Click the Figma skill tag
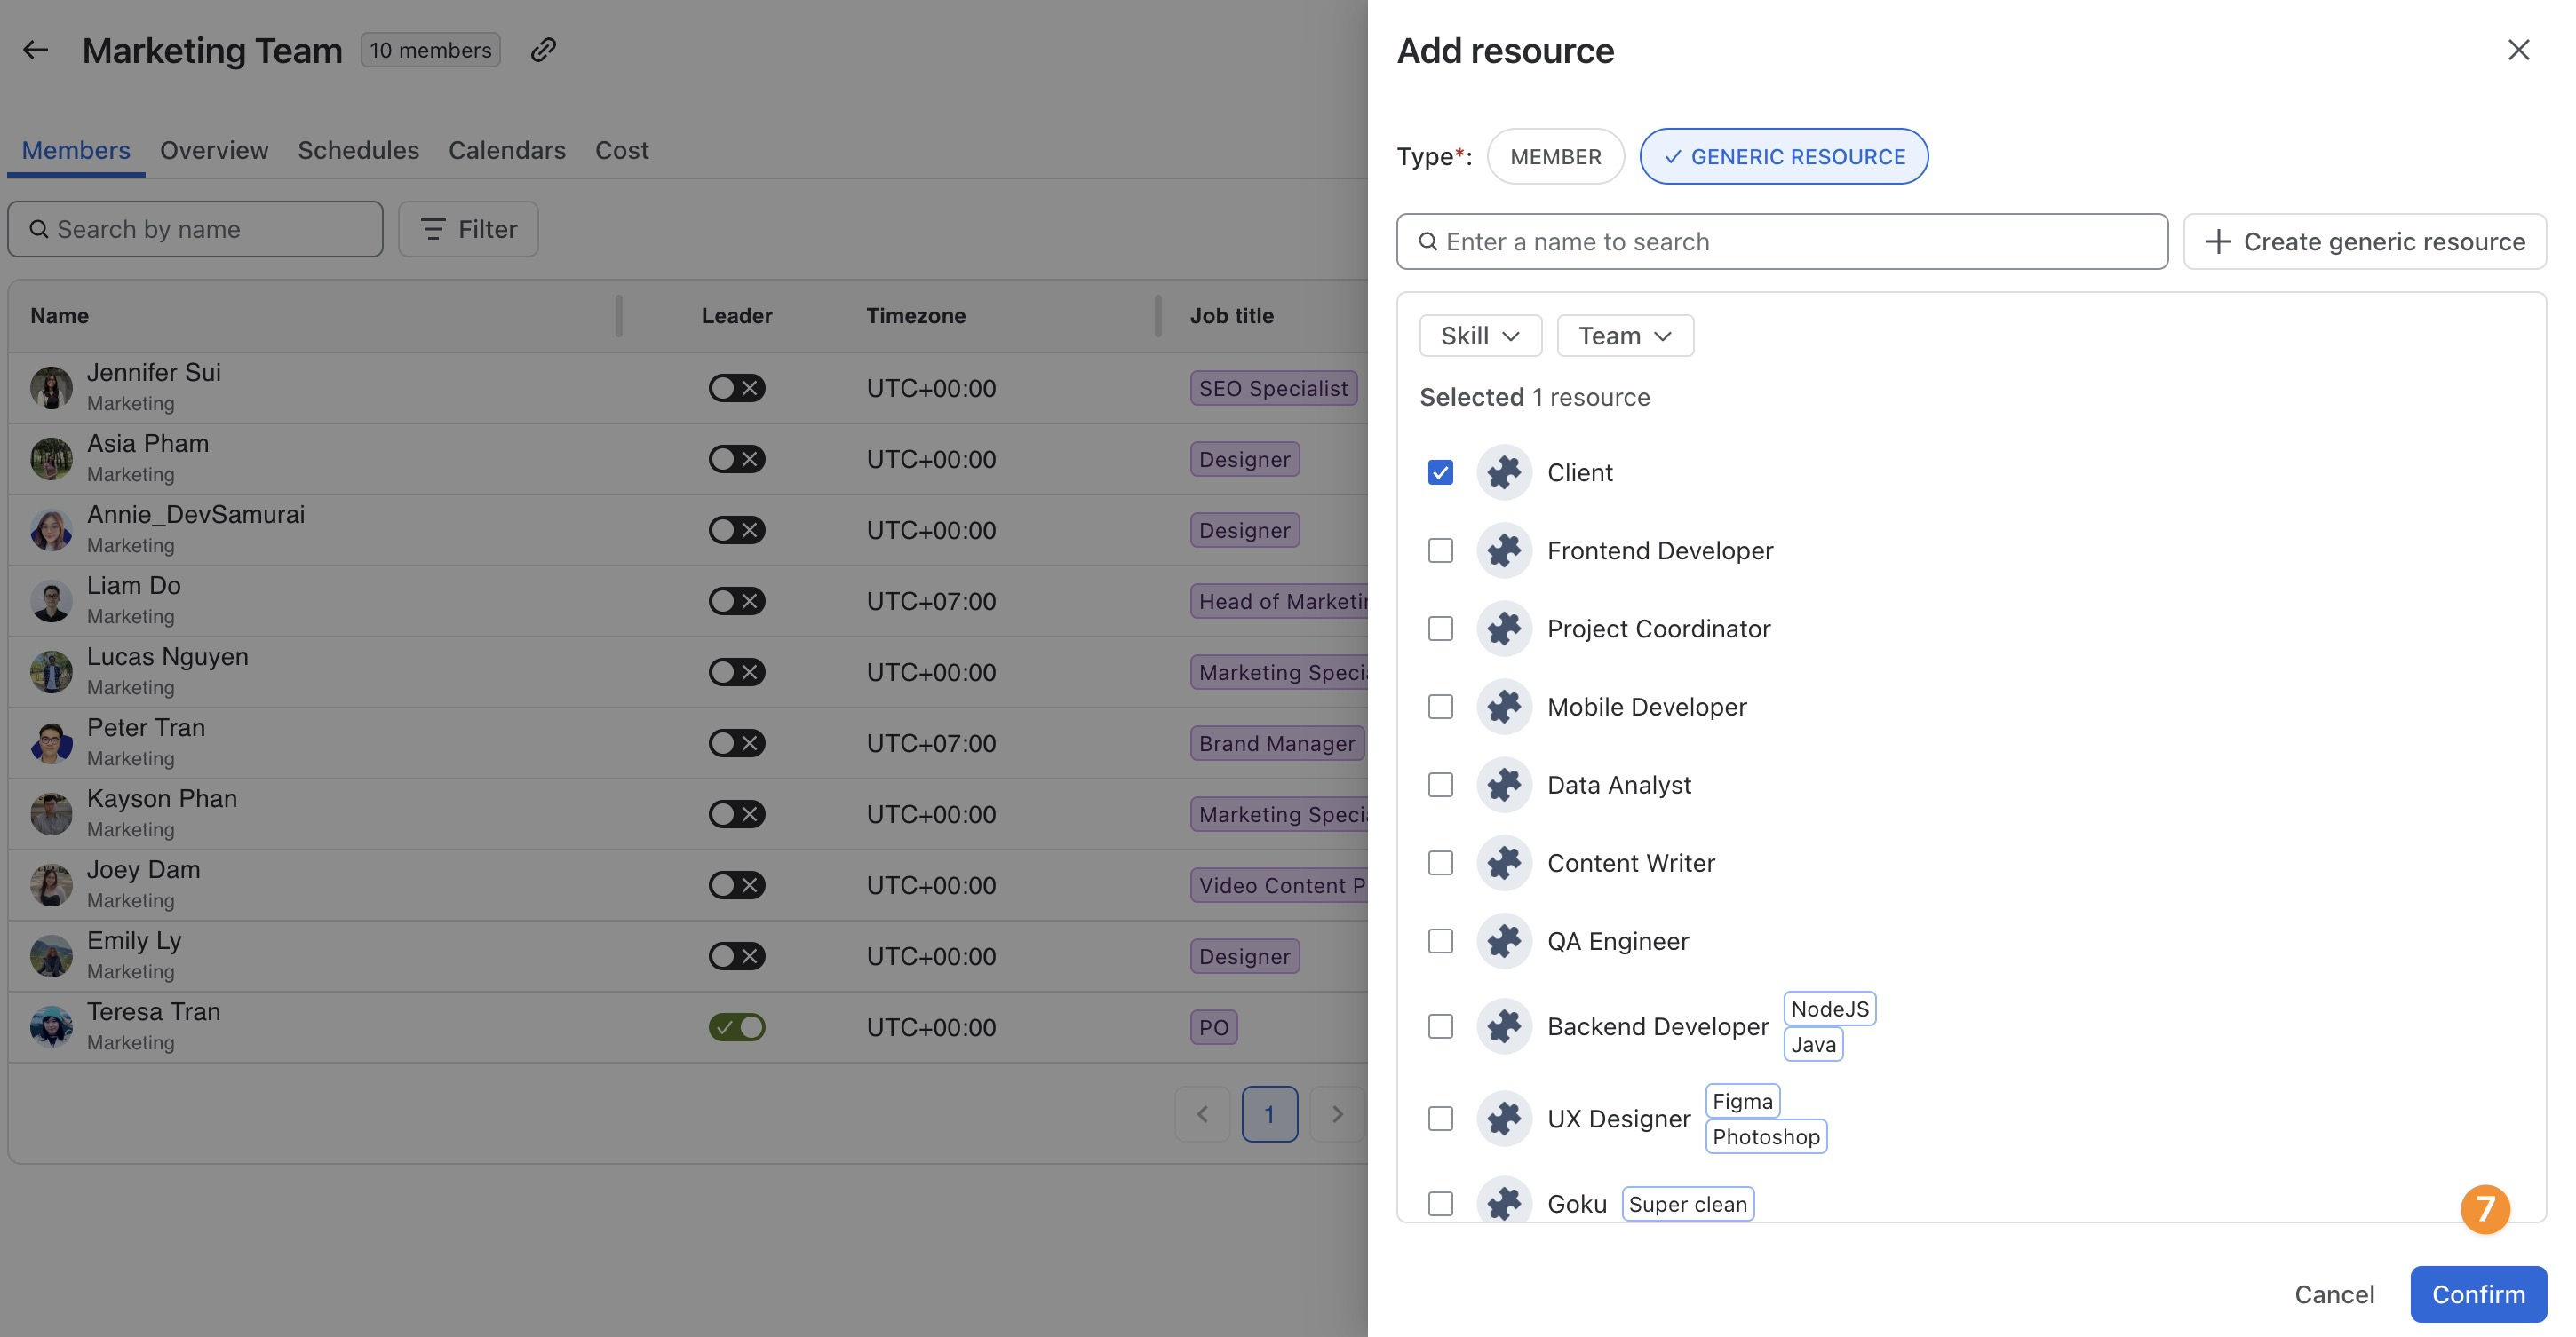Screen dimensions: 2576x1337 pos(1742,1101)
